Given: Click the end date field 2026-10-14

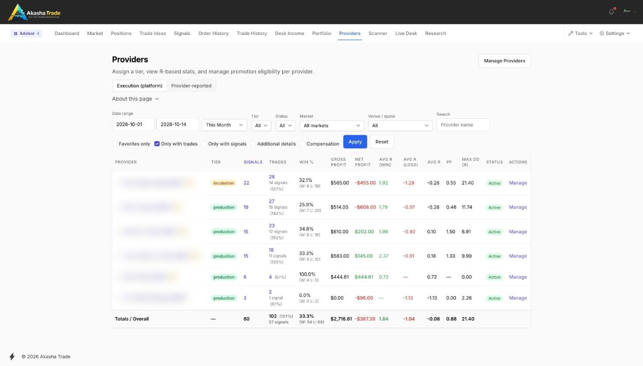Looking at the screenshot, I should coord(178,125).
